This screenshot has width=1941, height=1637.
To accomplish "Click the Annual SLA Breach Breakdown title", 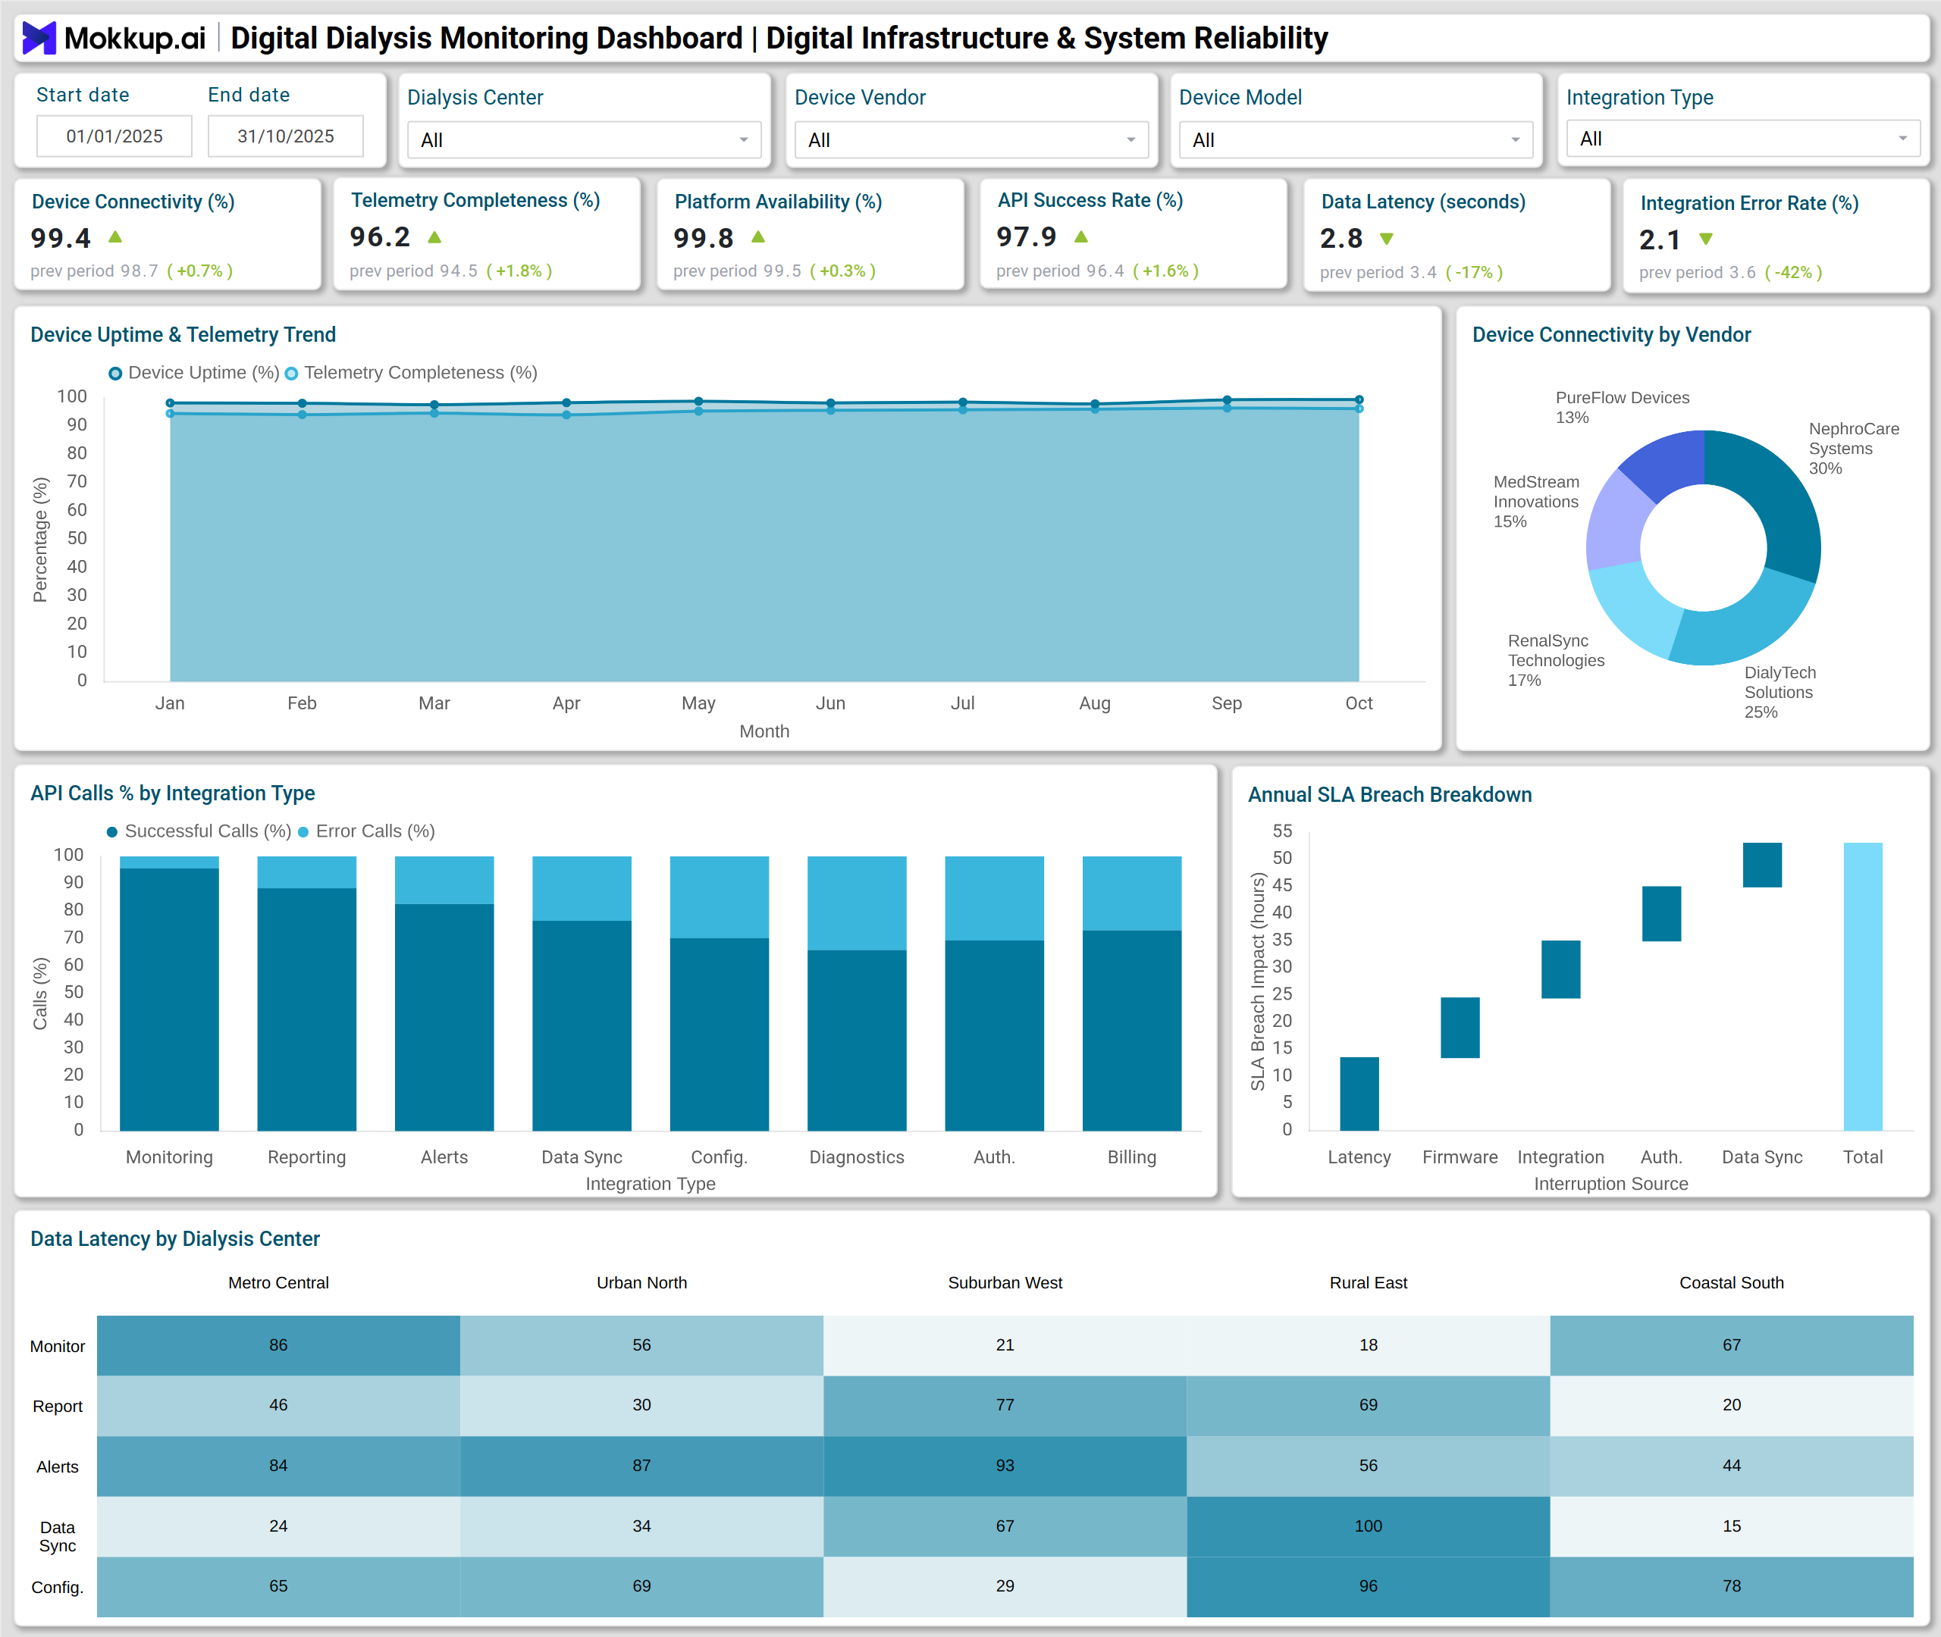I will (x=1390, y=795).
